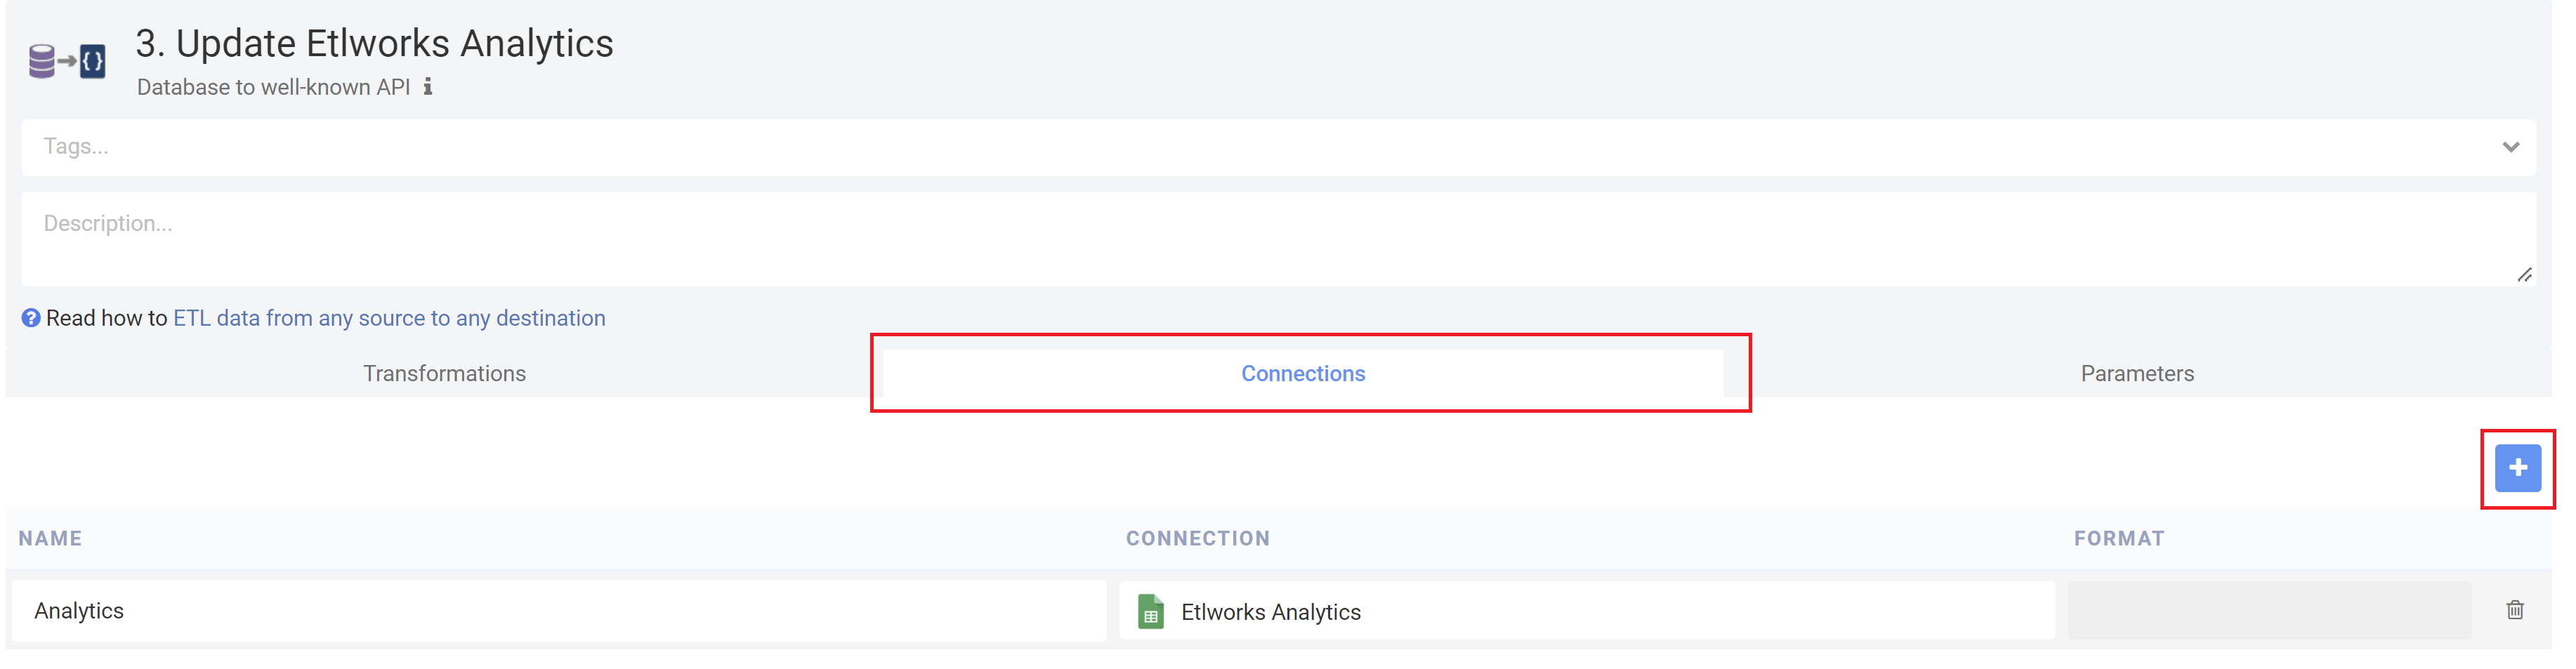Add a new connection with plus button

[2516, 468]
